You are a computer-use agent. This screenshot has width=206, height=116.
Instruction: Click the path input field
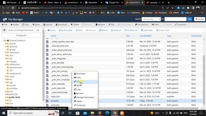point(21,30)
